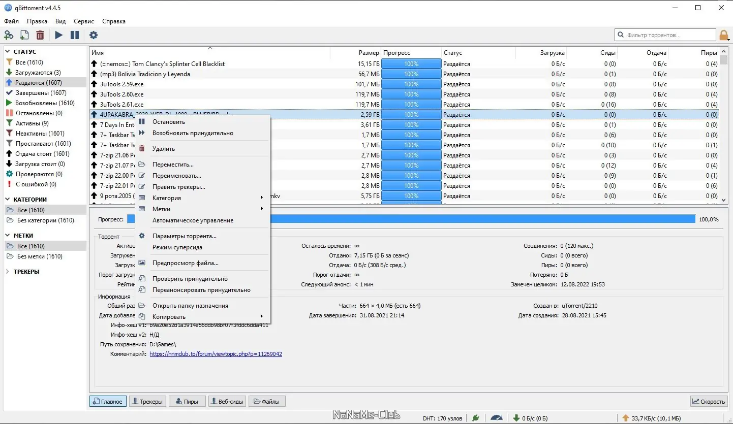Click the torrent filter search field
The width and height of the screenshot is (733, 424).
[665, 35]
